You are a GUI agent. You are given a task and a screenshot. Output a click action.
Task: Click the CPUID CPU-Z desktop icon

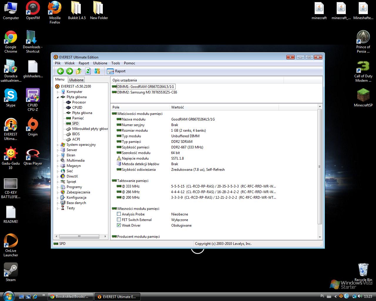tap(33, 100)
